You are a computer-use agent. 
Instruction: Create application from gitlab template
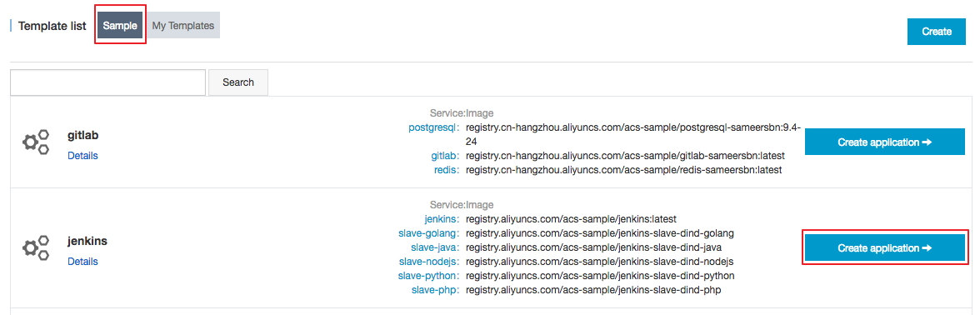[x=885, y=142]
